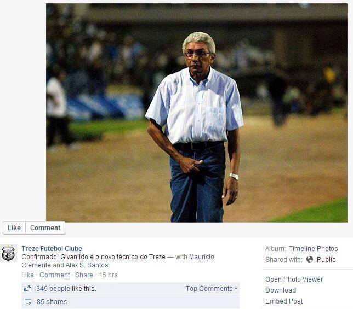The image size is (353, 309).
Task: Click the Public globe icon
Action: tap(310, 259)
